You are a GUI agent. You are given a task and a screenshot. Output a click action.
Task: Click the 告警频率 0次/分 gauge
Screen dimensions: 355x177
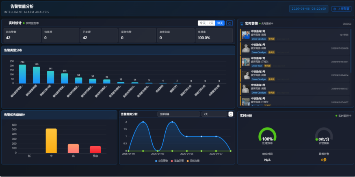(324, 135)
